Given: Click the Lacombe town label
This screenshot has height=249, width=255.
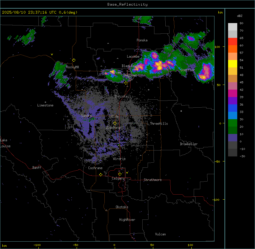Looking at the screenshot, I should tap(133, 56).
